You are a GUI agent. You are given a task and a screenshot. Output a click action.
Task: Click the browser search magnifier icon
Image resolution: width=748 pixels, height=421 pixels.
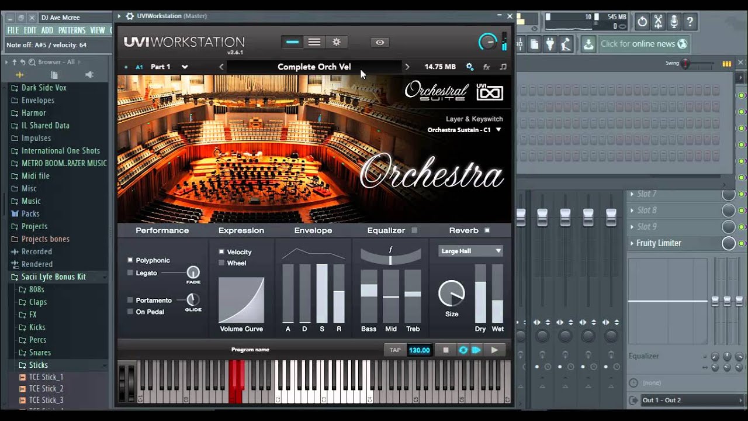pyautogui.click(x=32, y=62)
